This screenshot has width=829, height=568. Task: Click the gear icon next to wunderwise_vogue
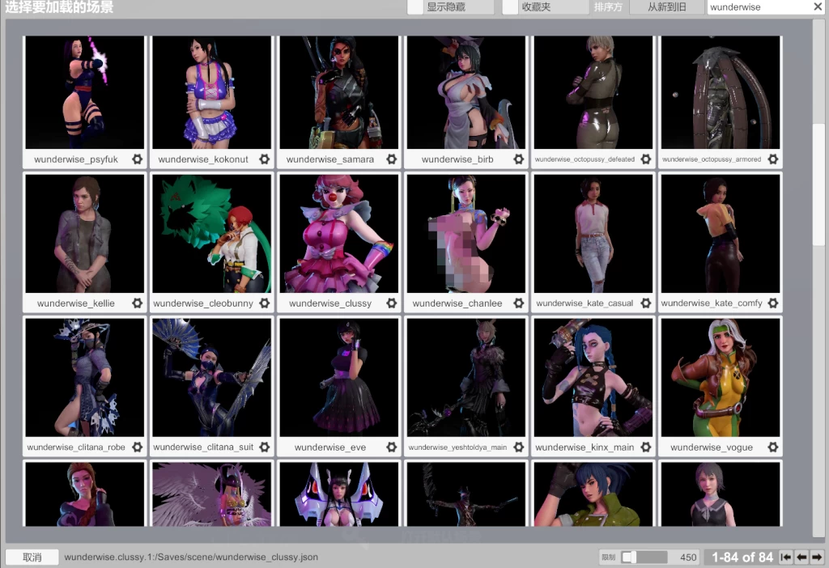[x=772, y=447]
